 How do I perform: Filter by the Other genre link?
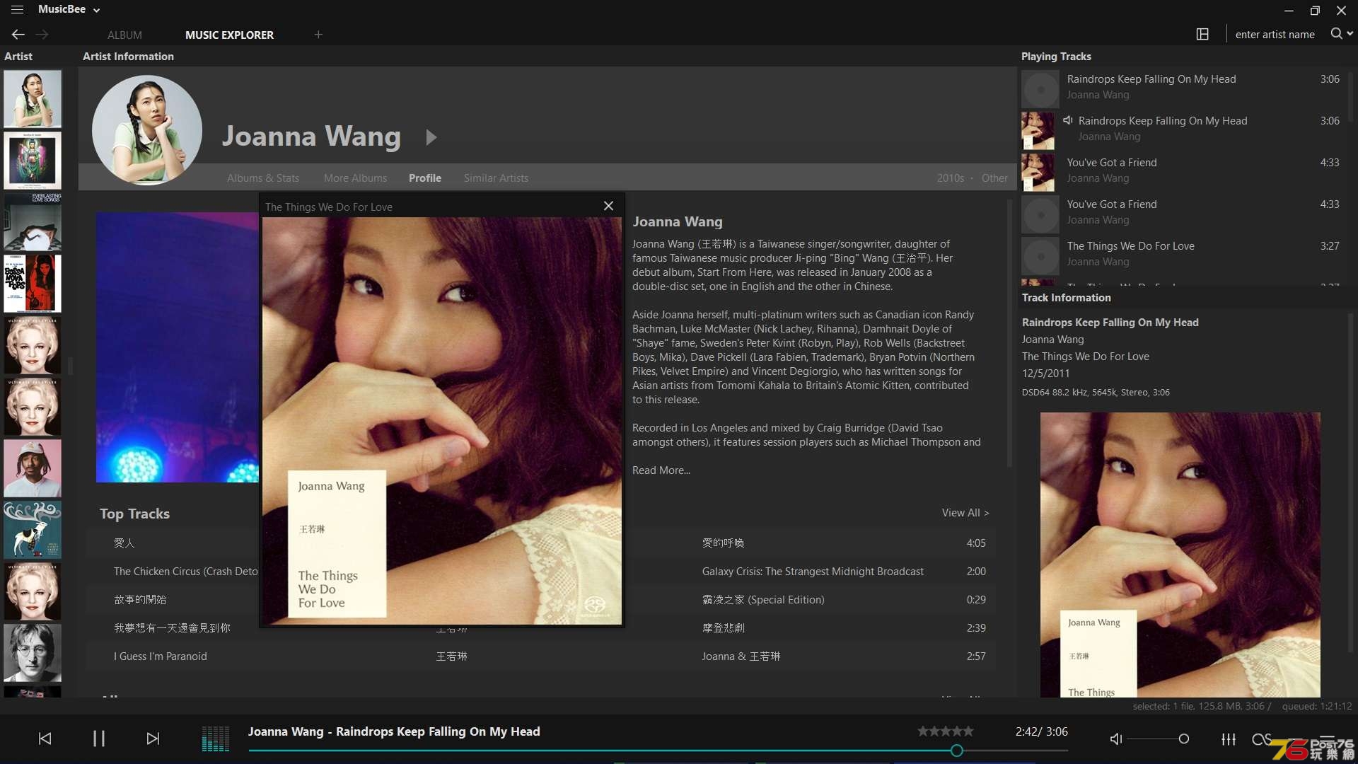click(994, 178)
